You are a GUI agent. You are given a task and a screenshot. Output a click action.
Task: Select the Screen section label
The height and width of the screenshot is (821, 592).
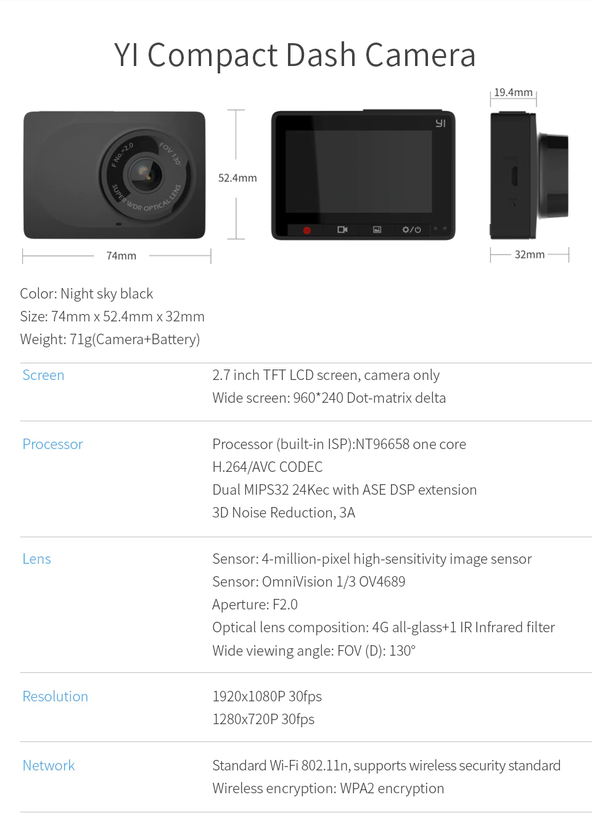[x=43, y=375]
